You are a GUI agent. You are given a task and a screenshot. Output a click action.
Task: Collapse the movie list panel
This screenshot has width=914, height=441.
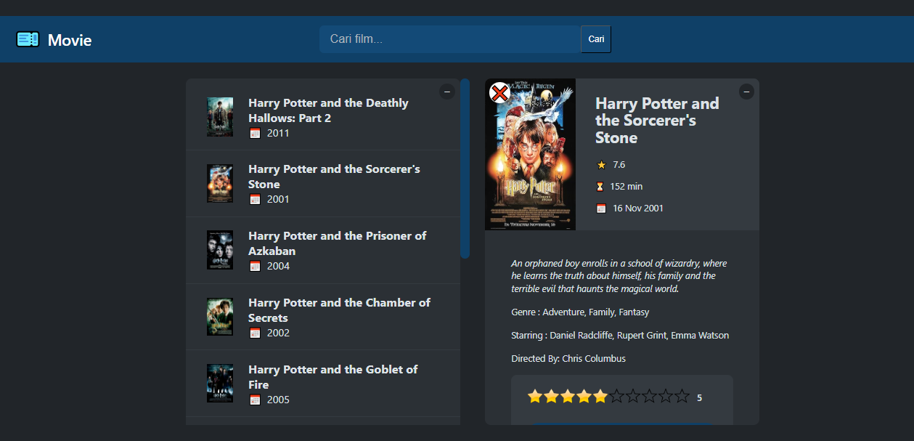click(447, 92)
